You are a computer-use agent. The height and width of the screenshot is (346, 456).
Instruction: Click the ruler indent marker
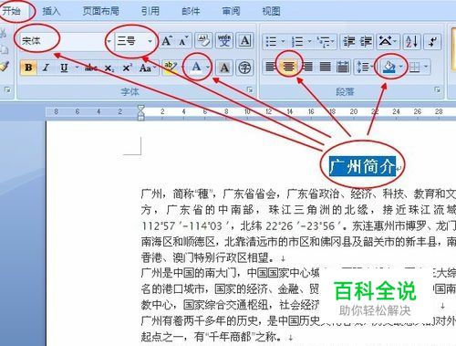click(x=140, y=112)
